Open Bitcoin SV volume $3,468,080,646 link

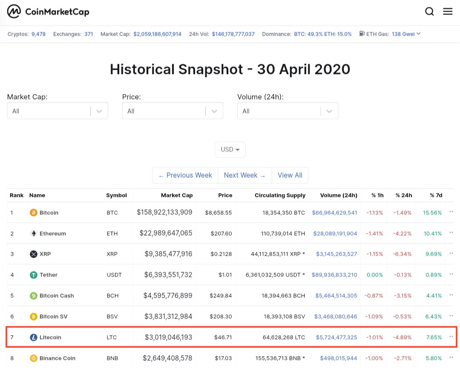tap(336, 317)
